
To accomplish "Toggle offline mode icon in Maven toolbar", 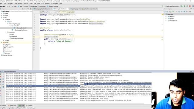I will click(x=182, y=12).
